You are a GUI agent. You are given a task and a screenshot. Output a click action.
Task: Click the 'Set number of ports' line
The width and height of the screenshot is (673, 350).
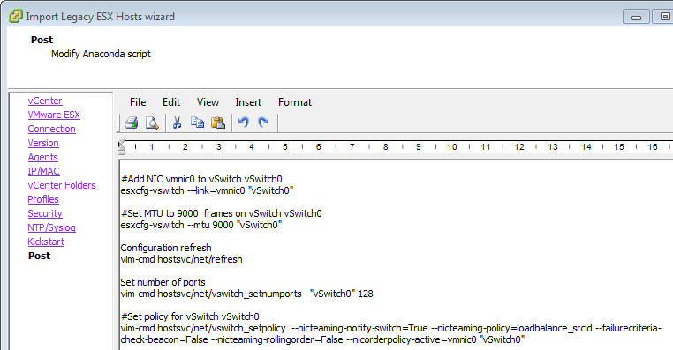click(x=163, y=282)
